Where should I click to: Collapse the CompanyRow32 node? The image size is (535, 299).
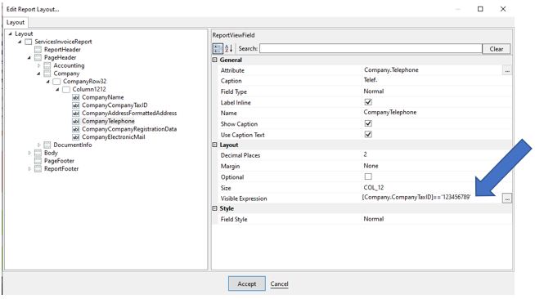[48, 82]
